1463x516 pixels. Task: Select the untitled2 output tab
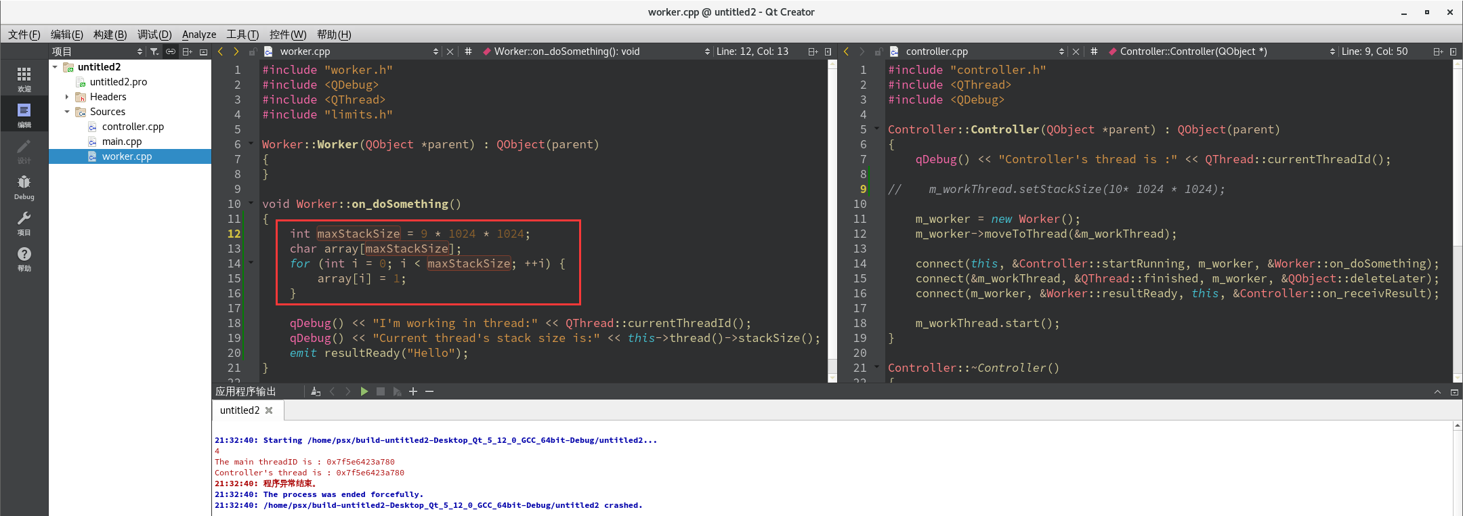[x=240, y=410]
